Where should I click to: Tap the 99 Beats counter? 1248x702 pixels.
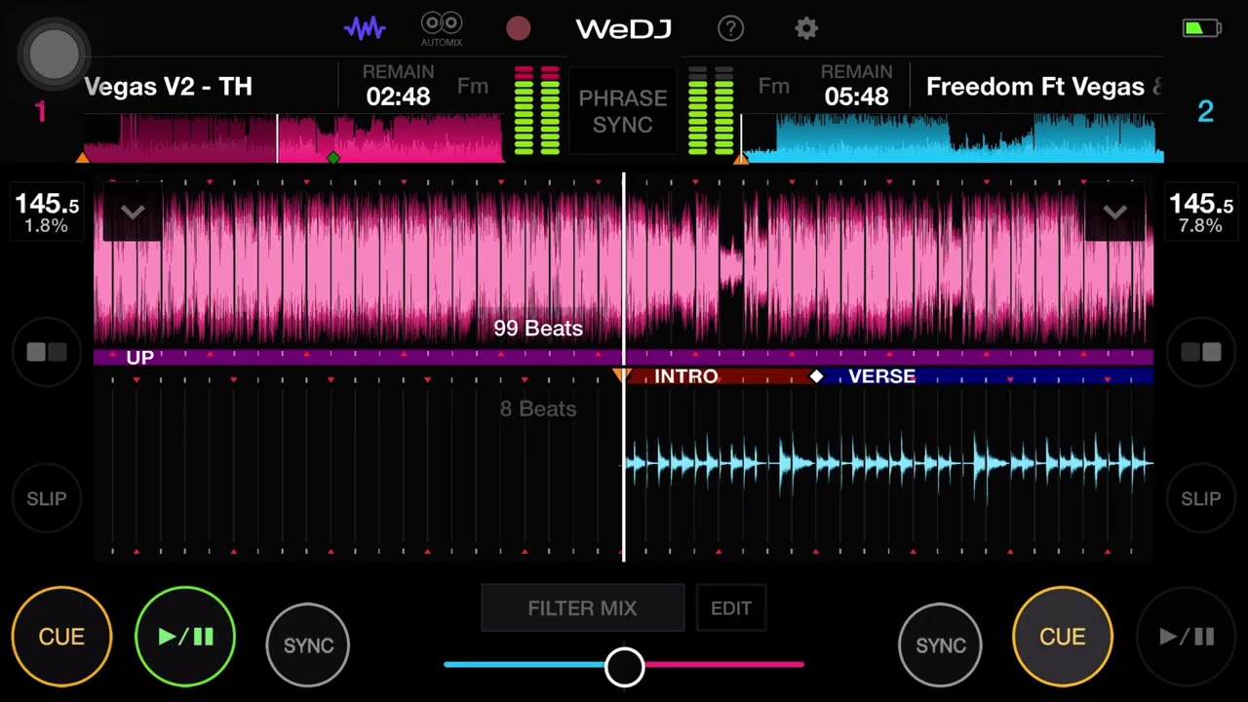tap(538, 329)
